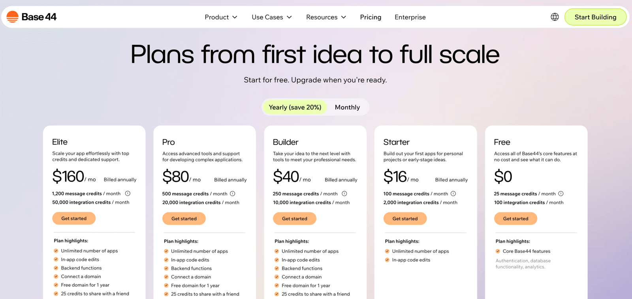Click Get started under the Free plan
This screenshot has width=632, height=299.
pyautogui.click(x=515, y=219)
